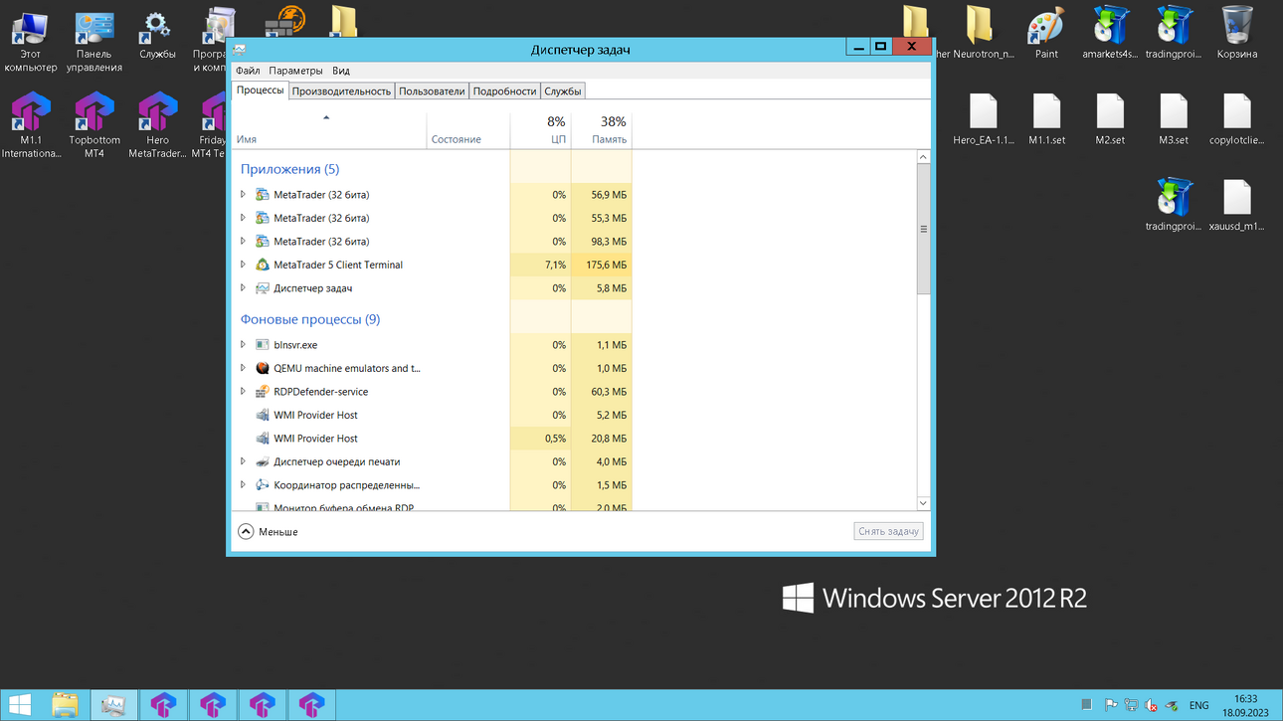The image size is (1283, 721).
Task: Expand MetaTrader row using 56,9 МБ
Action: tap(243, 195)
